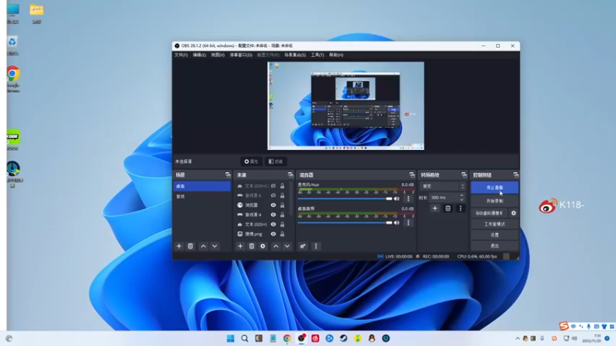This screenshot has width=616, height=346.
Task: Click the OBS preview canvas
Action: tap(346, 106)
